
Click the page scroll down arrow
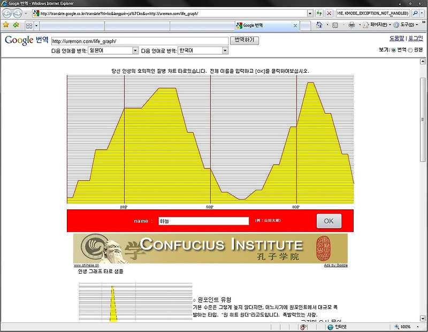coord(423,318)
